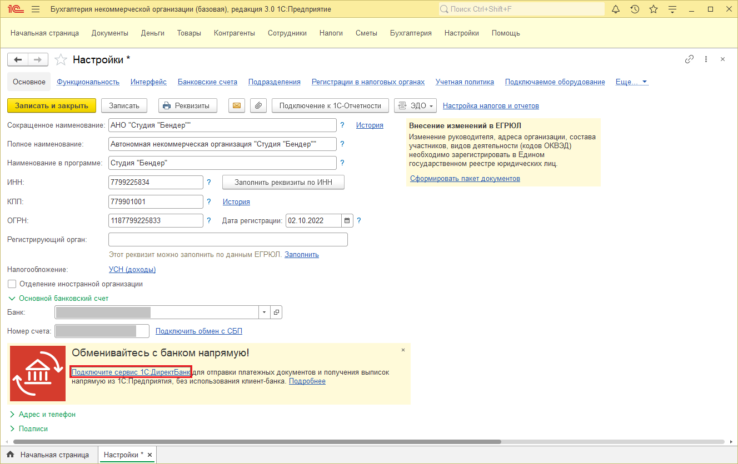
Task: Close the Настройки form with X
Action: 722,59
